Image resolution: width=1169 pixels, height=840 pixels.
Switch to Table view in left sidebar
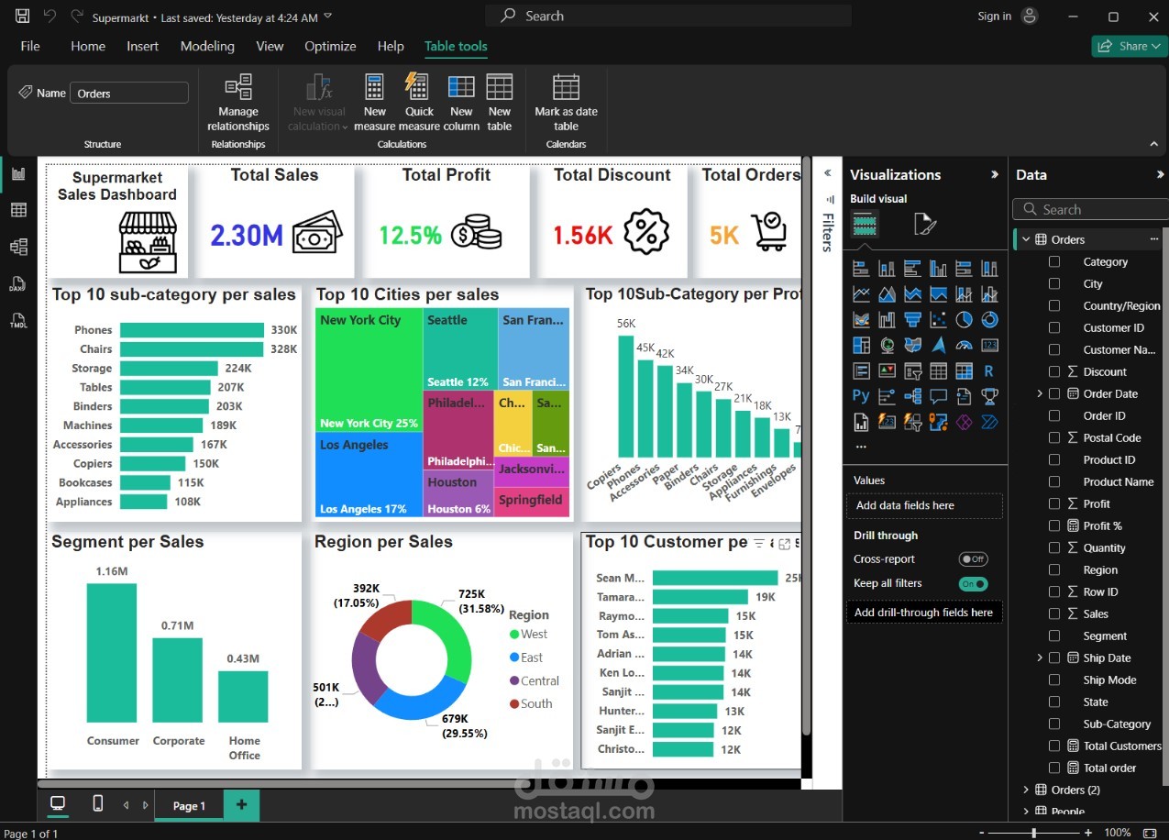point(18,210)
